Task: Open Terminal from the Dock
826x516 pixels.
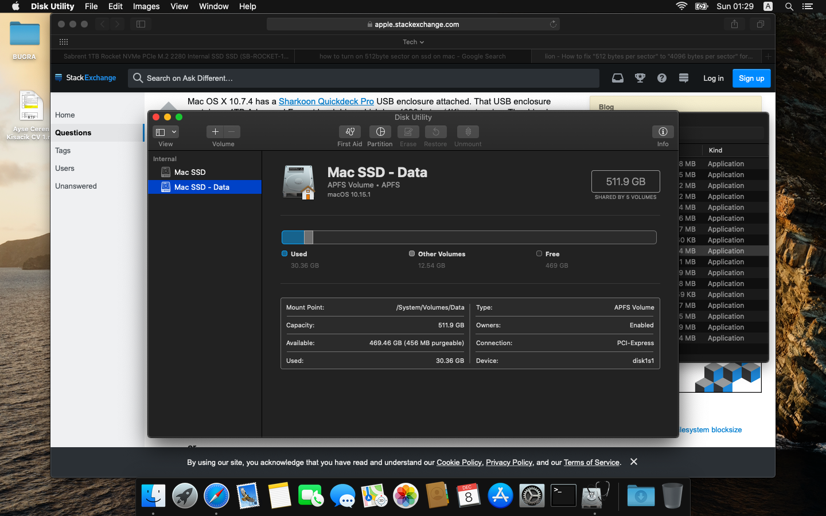Action: click(x=563, y=495)
